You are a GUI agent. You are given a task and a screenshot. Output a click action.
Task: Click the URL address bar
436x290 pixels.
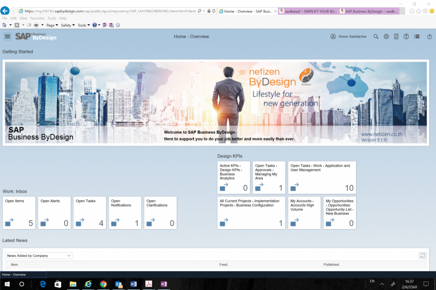pyautogui.click(x=110, y=11)
